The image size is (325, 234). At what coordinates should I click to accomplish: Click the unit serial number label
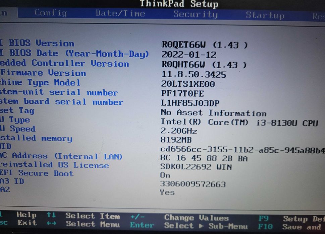[x=59, y=92]
